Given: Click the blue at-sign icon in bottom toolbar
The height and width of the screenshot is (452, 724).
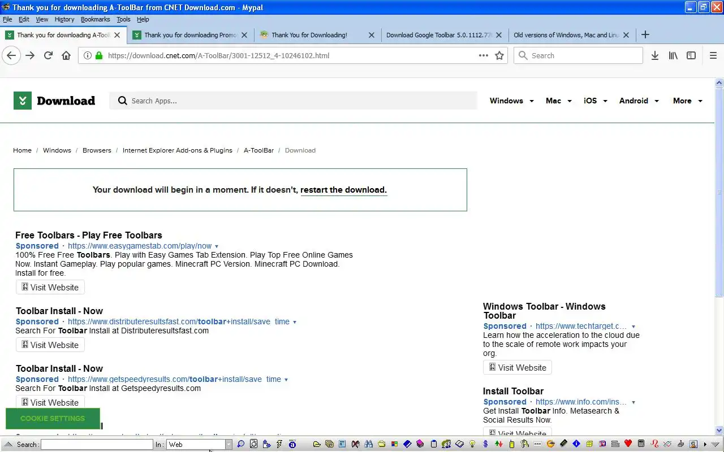Looking at the screenshot, I should (x=292, y=444).
